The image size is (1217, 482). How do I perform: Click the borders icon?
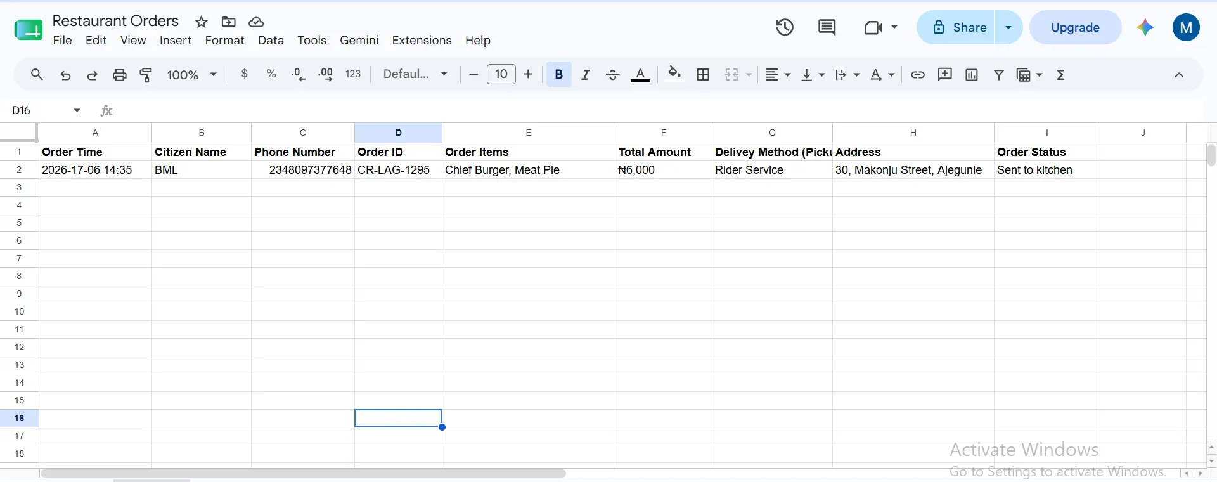703,75
